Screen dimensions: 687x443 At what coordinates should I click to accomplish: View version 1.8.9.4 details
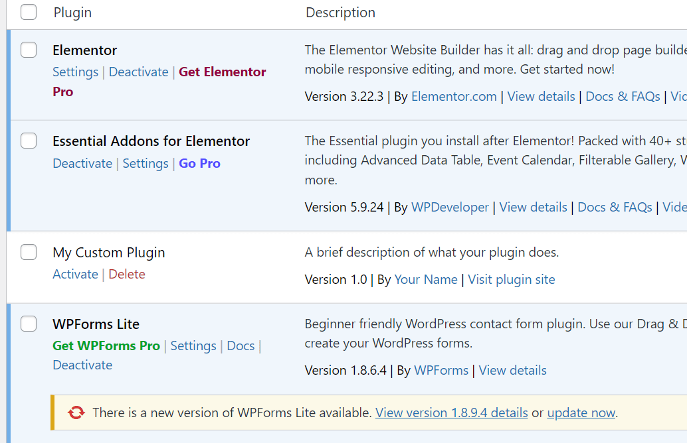coord(451,412)
